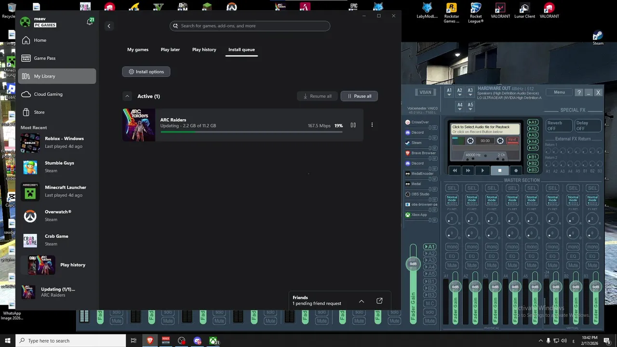The image size is (617, 347).
Task: Open A3 hardware out device dropdown
Action: (x=470, y=92)
